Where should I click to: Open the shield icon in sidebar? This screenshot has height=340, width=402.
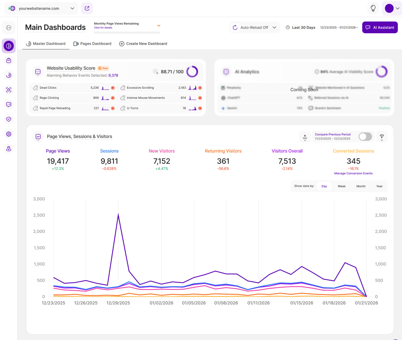click(x=9, y=119)
